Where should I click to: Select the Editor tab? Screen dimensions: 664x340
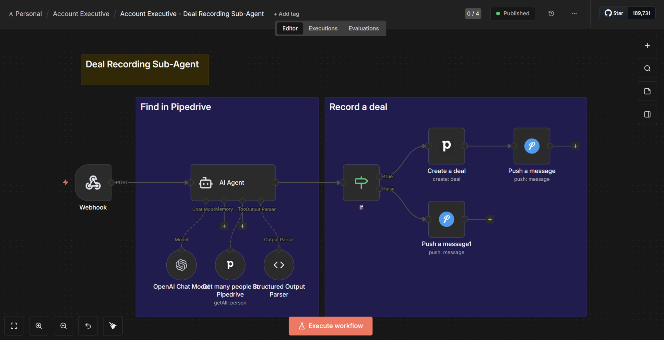(x=290, y=28)
